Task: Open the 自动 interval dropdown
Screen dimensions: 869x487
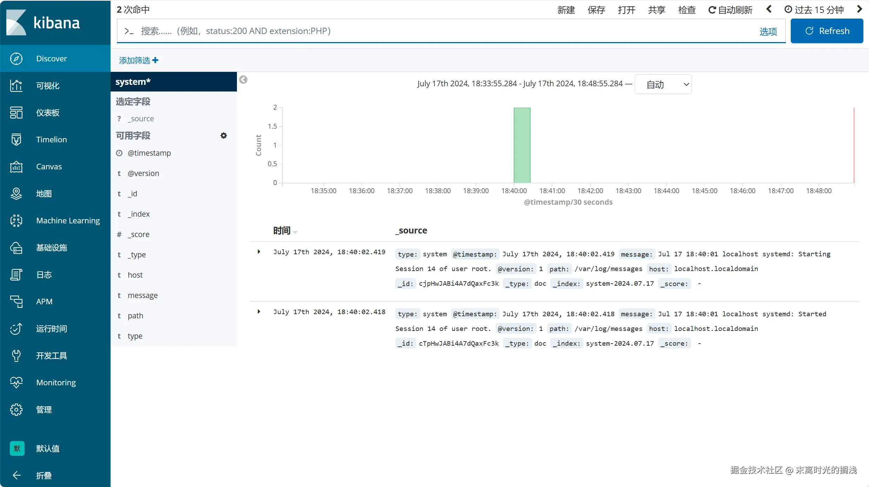Action: [x=663, y=84]
